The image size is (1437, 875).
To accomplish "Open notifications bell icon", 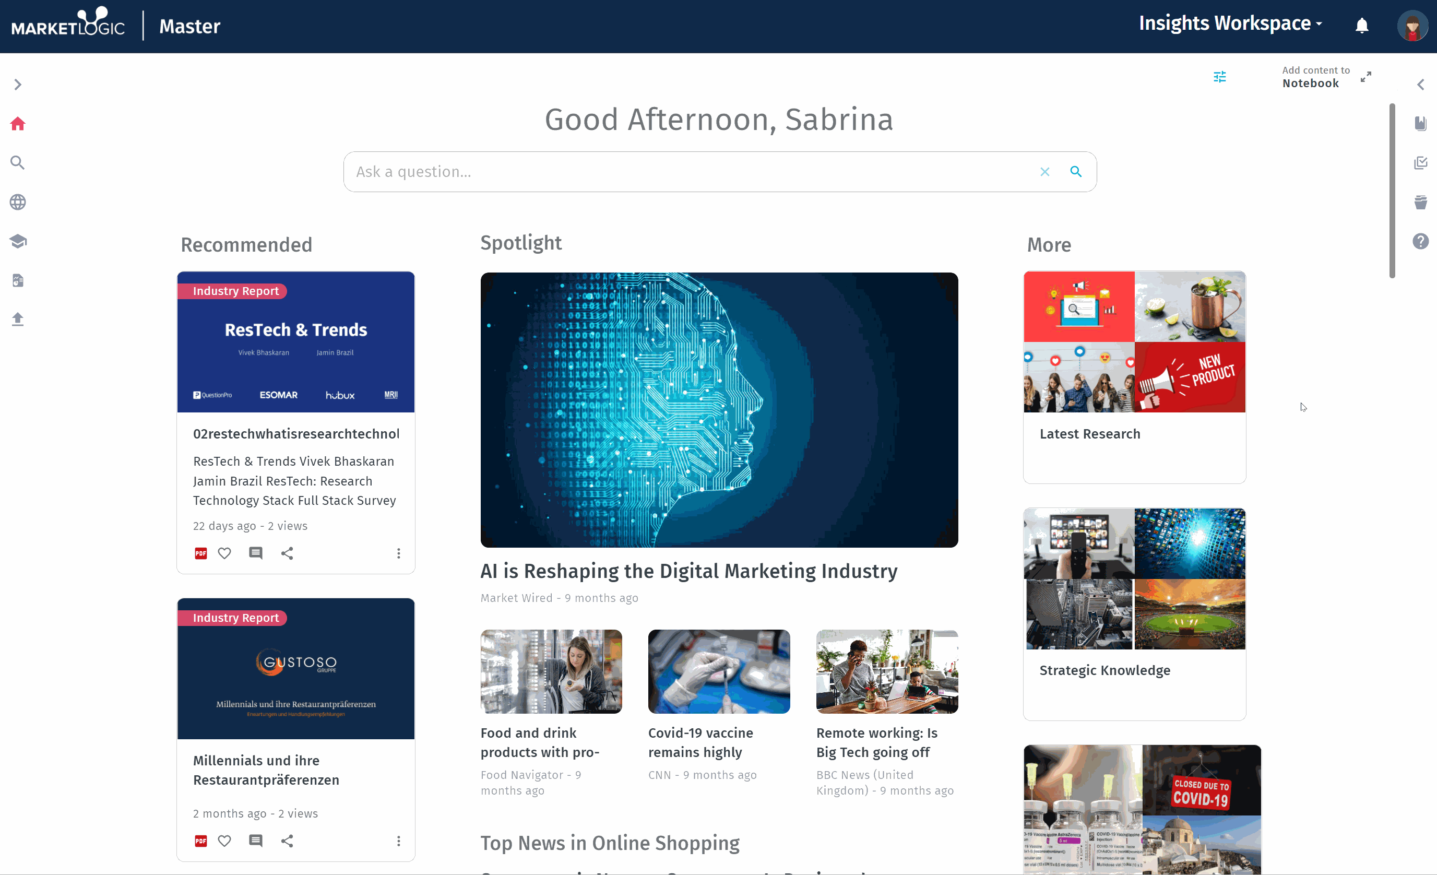I will (x=1362, y=26).
